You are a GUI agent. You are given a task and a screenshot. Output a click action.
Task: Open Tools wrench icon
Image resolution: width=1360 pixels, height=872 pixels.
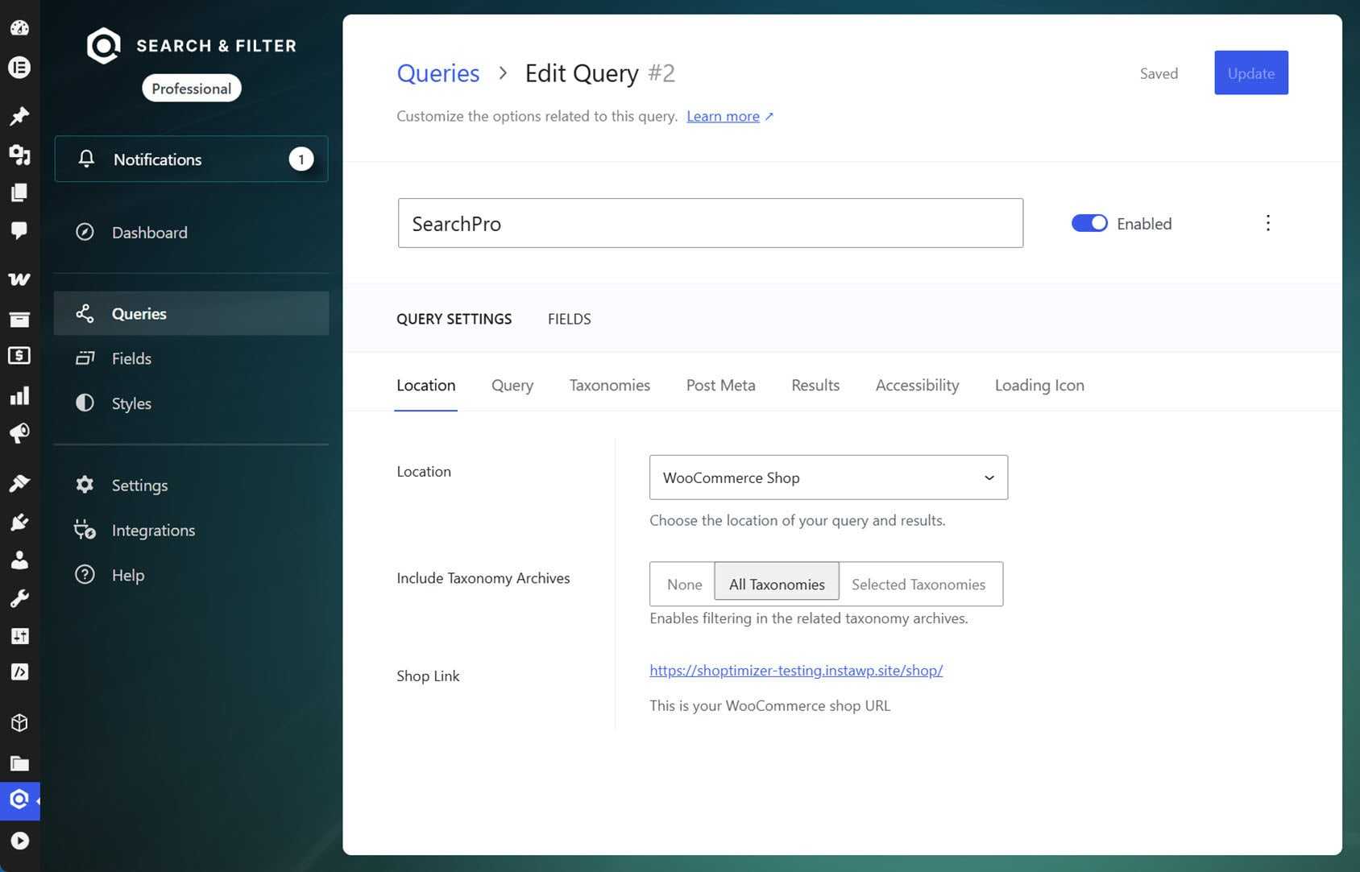click(19, 598)
